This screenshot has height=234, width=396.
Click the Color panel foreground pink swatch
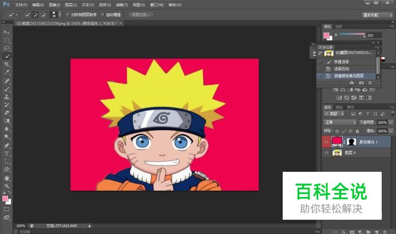click(326, 35)
